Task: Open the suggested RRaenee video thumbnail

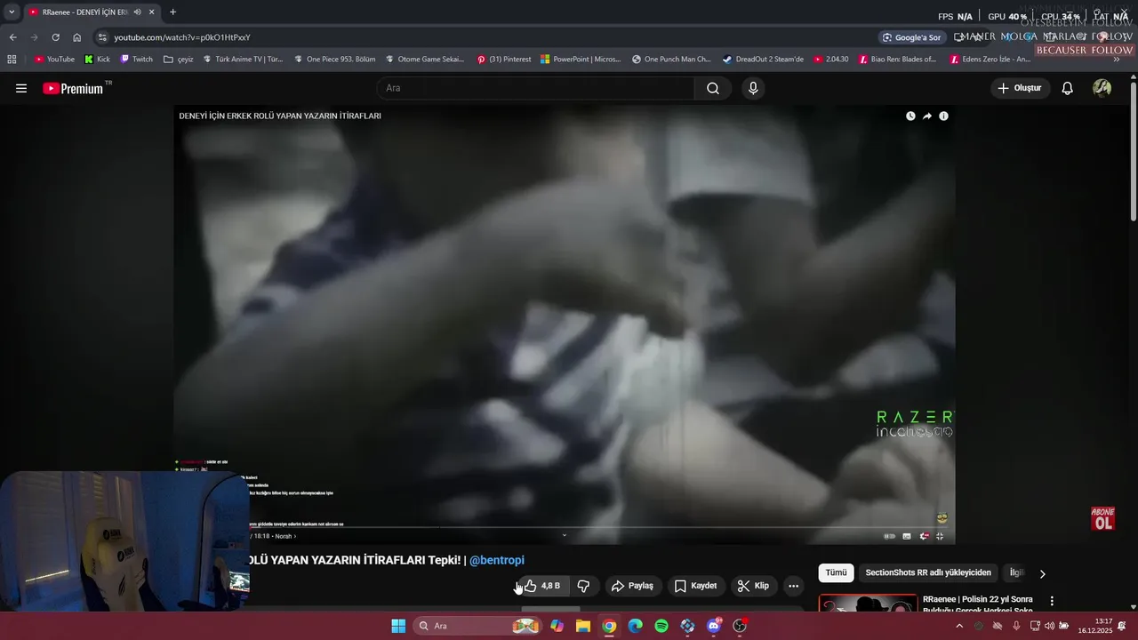Action: (868, 604)
